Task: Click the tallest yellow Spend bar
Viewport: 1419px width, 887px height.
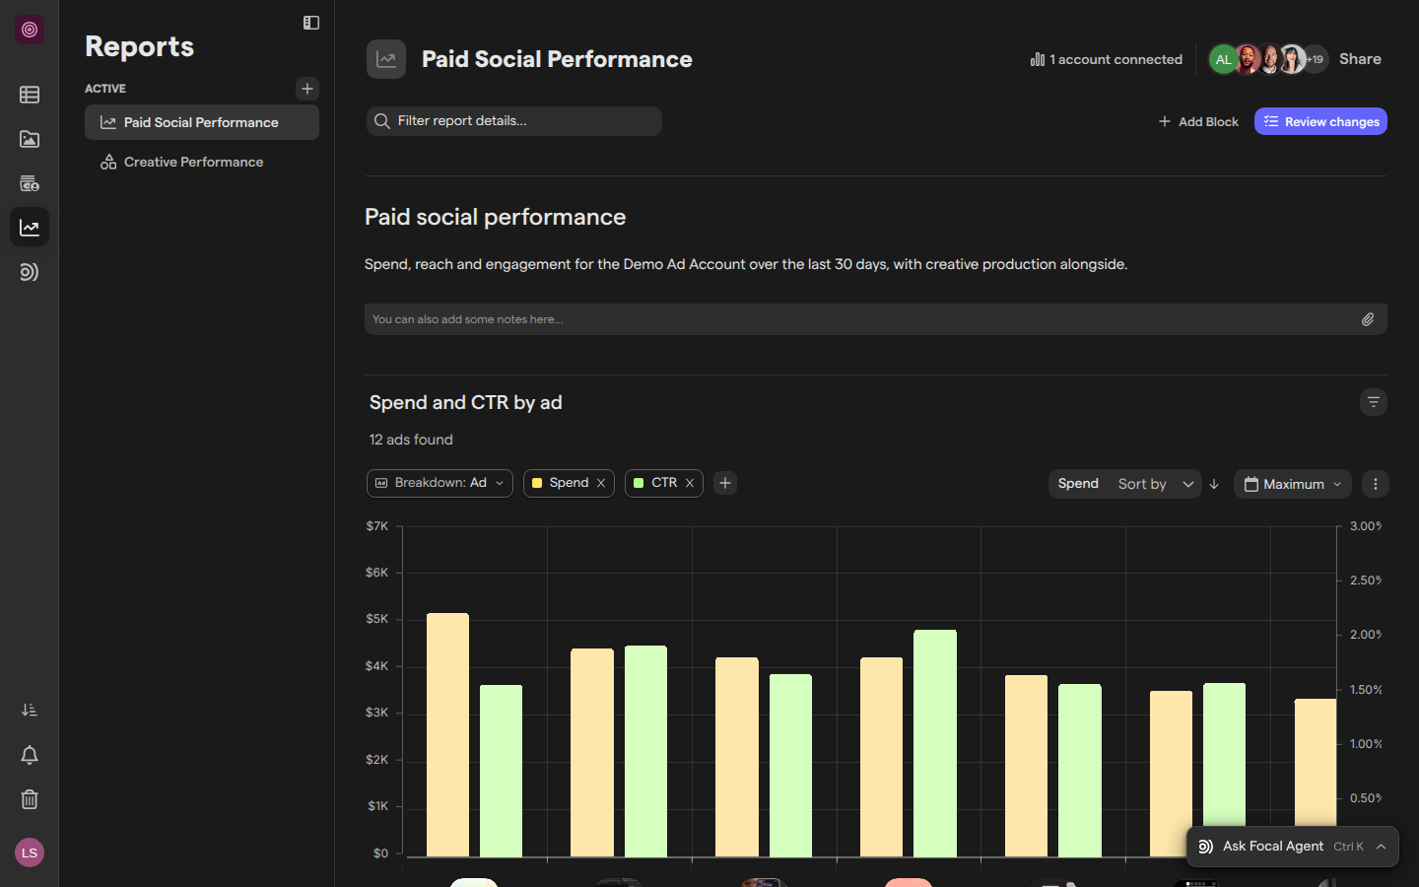Action: [447, 735]
